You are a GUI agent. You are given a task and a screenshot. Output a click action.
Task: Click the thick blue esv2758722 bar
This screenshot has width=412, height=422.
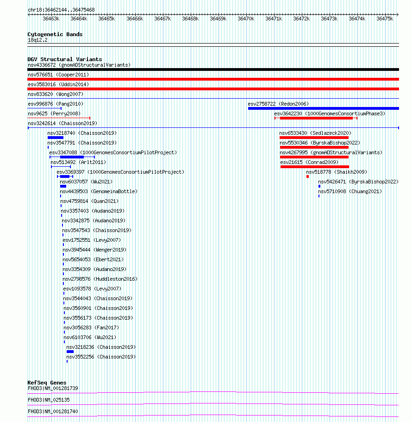pos(323,108)
